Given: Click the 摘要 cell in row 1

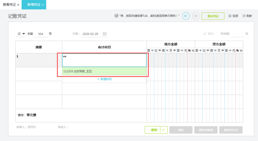Looking at the screenshot, I should coord(39,60).
